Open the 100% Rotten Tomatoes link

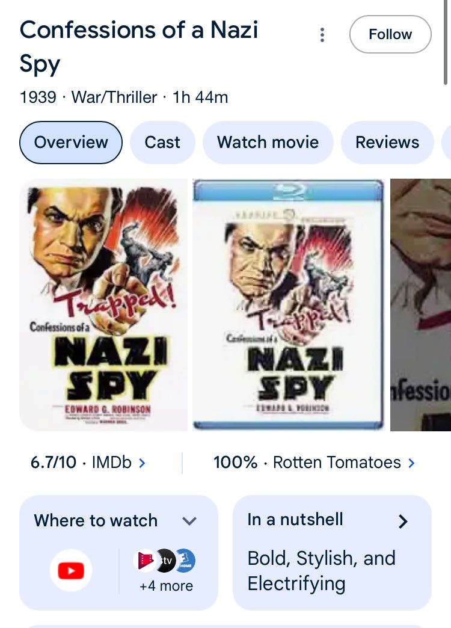click(x=307, y=463)
